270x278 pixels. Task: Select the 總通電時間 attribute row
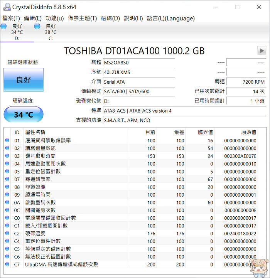131,195
